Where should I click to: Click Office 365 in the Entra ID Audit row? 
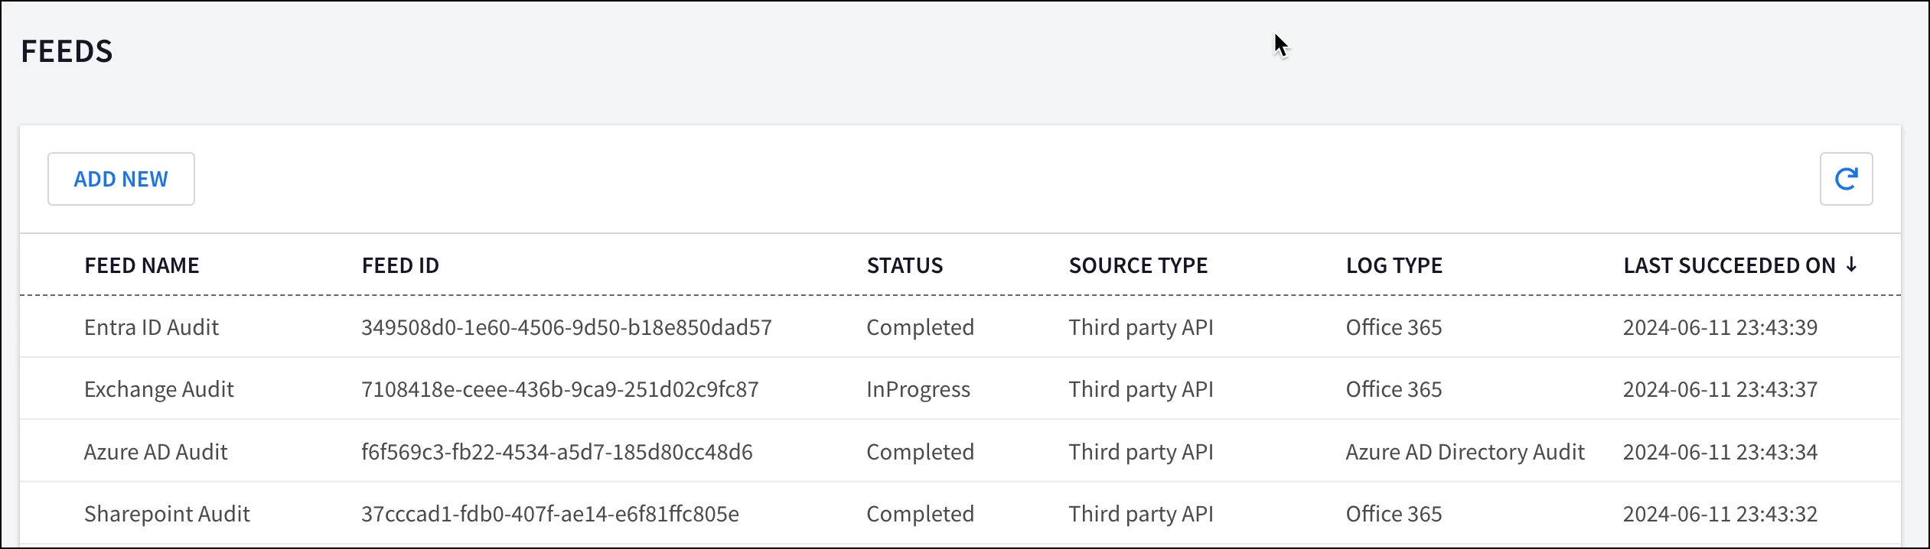coord(1394,327)
